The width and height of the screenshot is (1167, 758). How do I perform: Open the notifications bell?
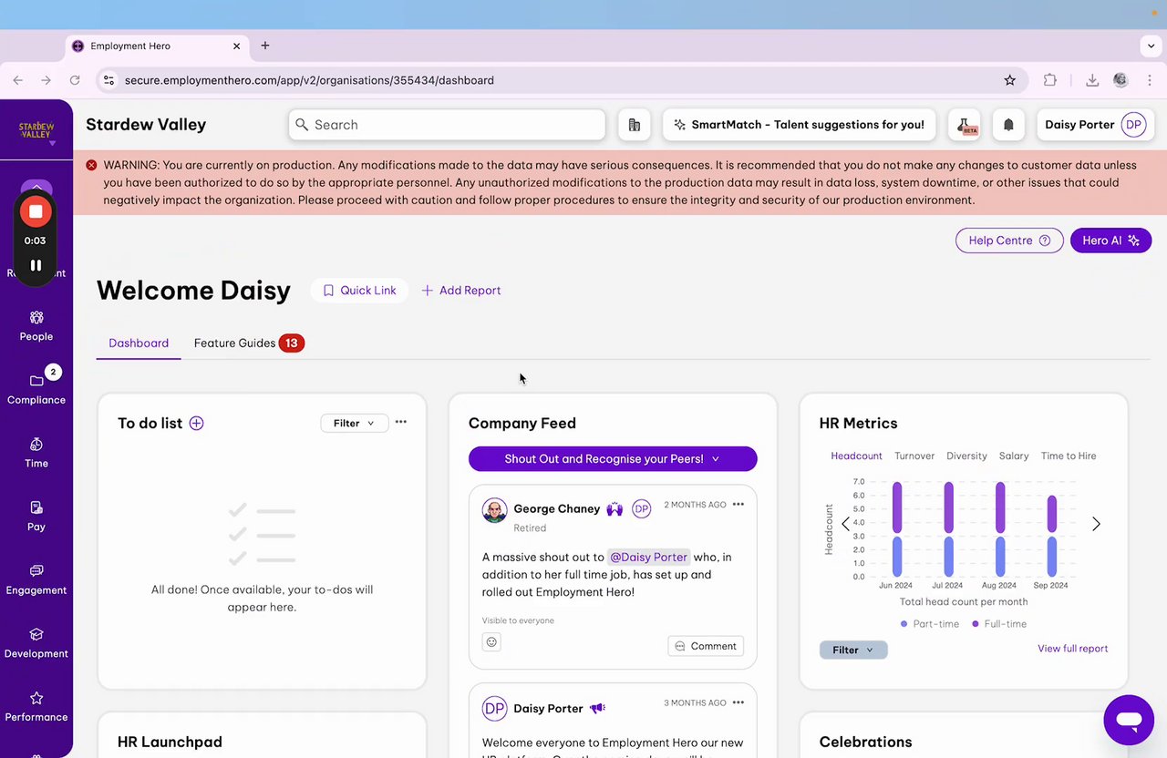[1008, 125]
